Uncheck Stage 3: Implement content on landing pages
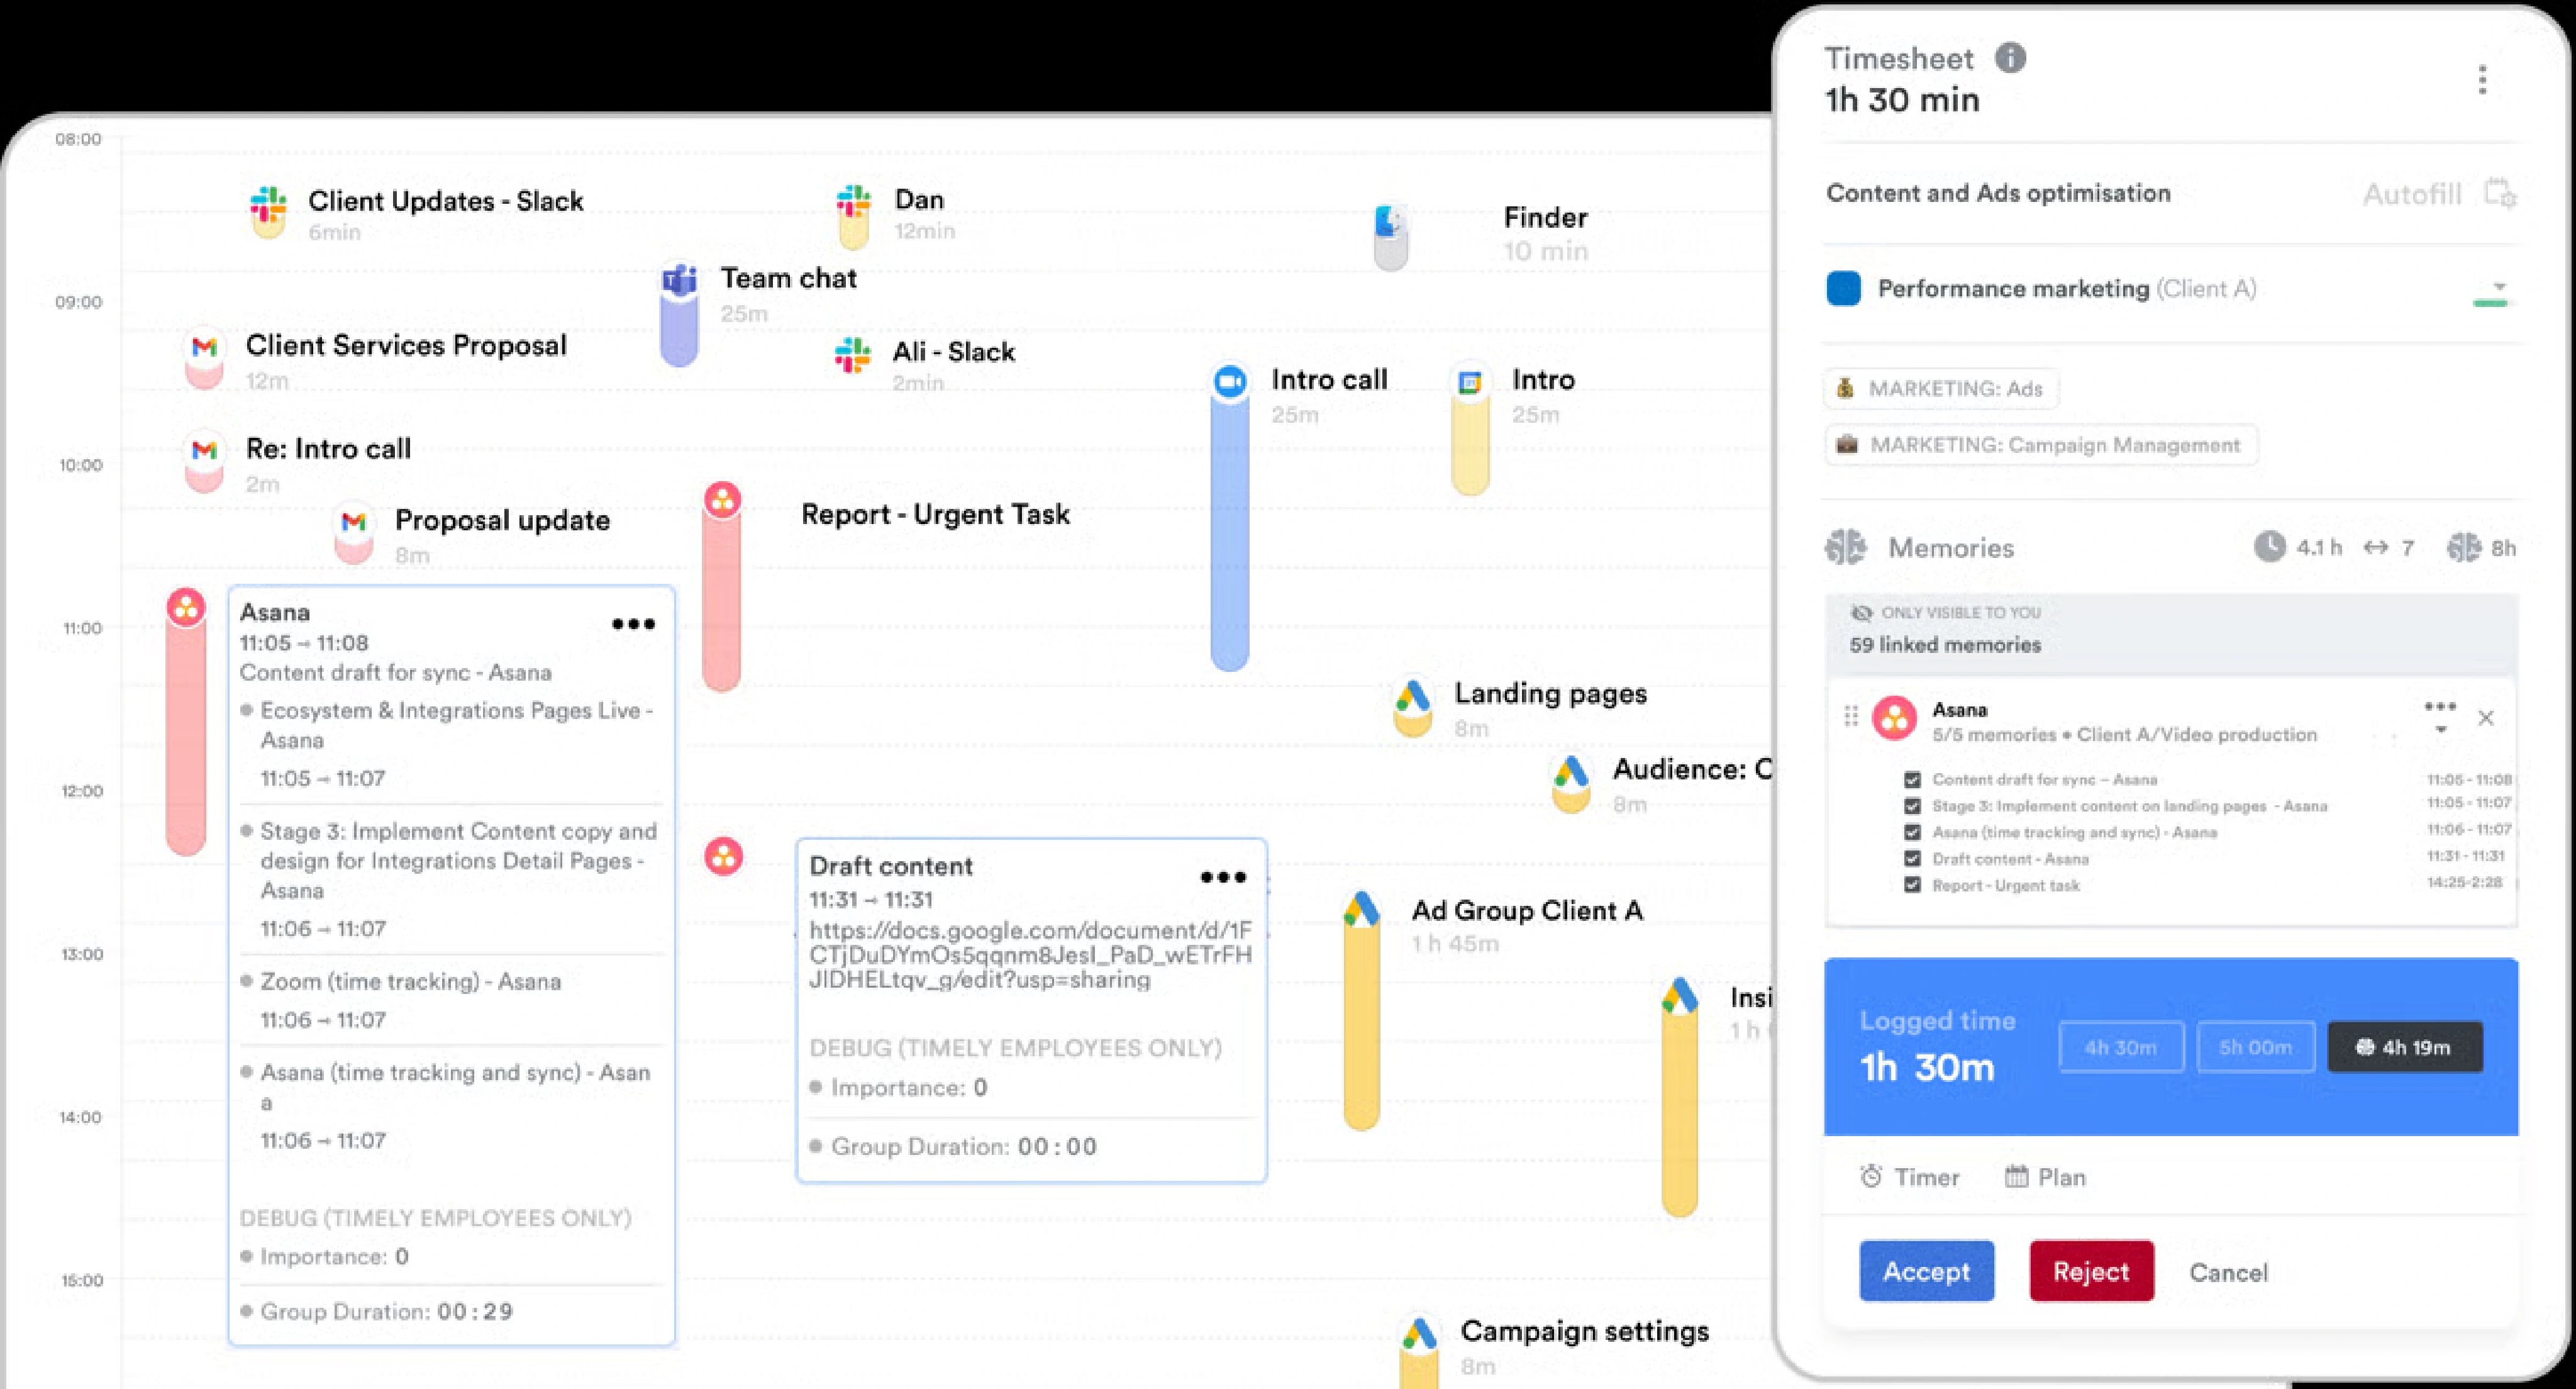 point(1912,806)
